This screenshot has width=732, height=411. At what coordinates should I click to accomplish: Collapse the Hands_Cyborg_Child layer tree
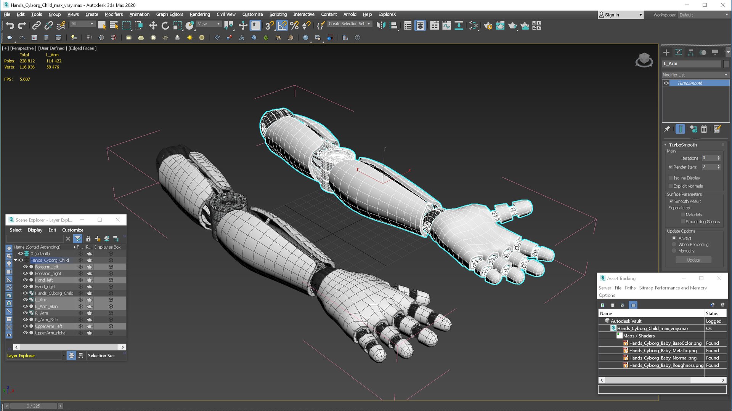click(16, 260)
